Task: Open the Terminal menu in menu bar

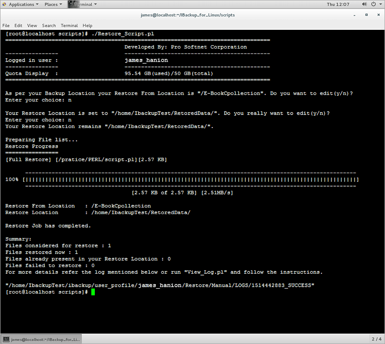Action: point(69,25)
